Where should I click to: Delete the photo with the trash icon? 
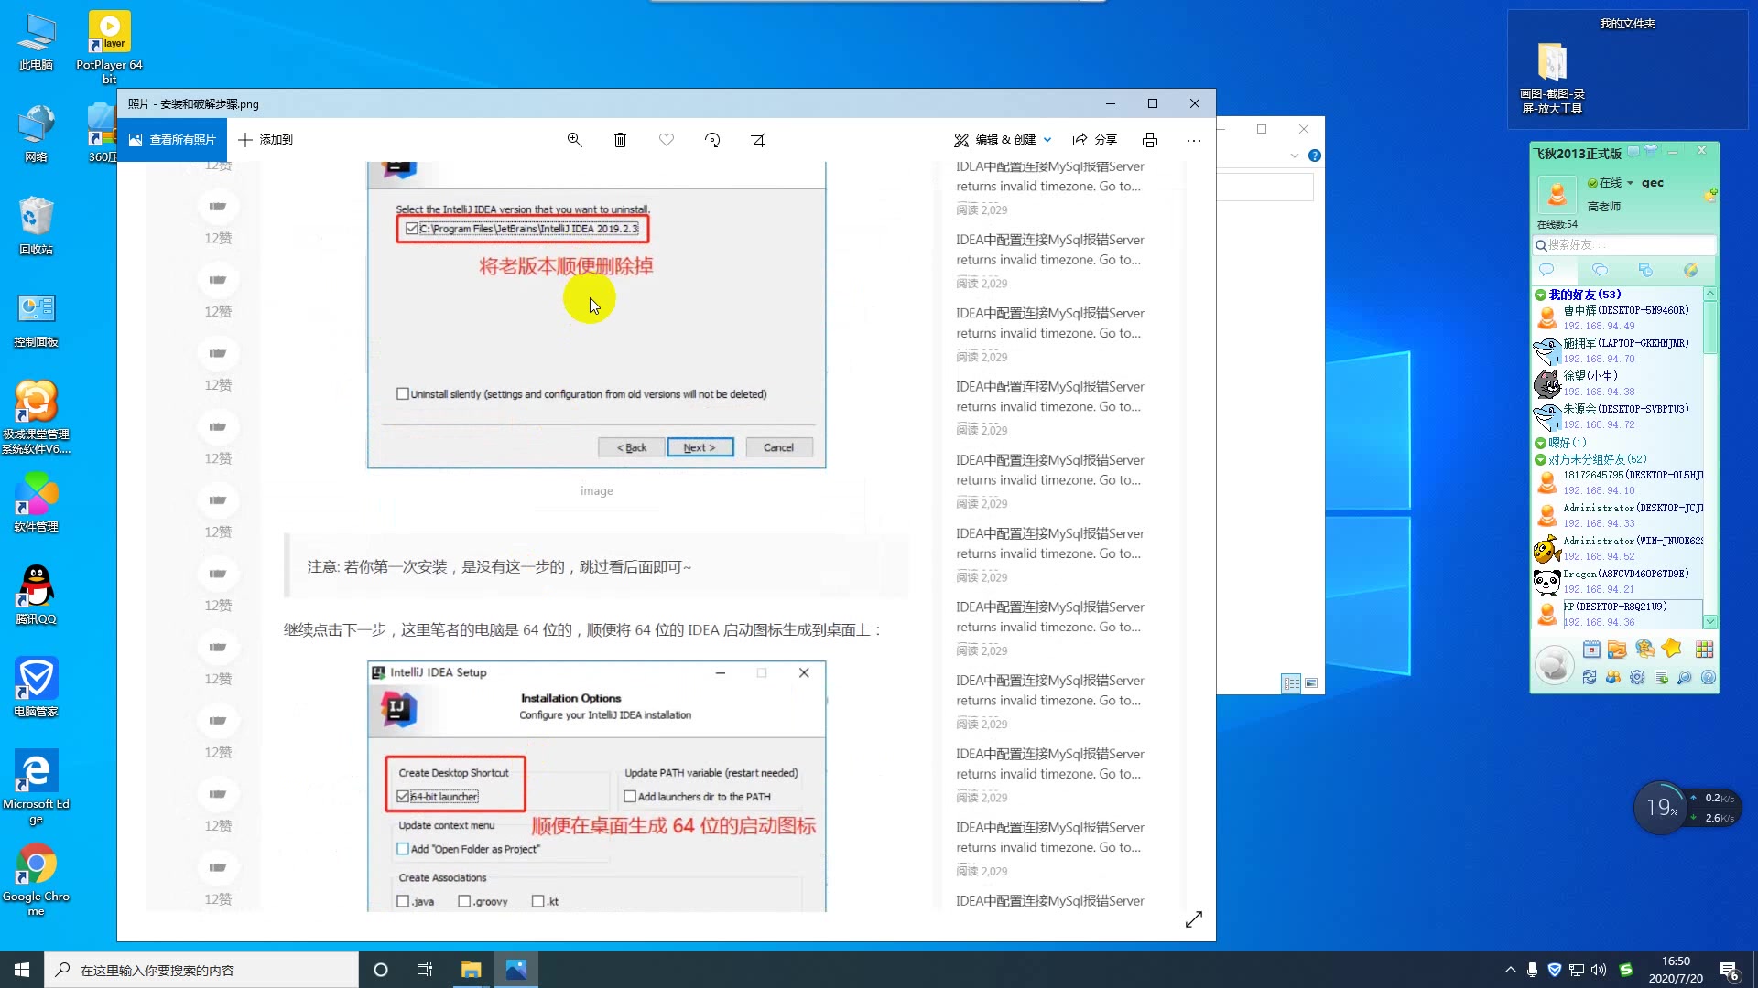click(x=620, y=140)
